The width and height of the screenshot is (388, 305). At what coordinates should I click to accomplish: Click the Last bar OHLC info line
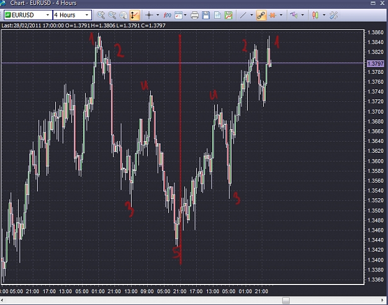(83, 25)
